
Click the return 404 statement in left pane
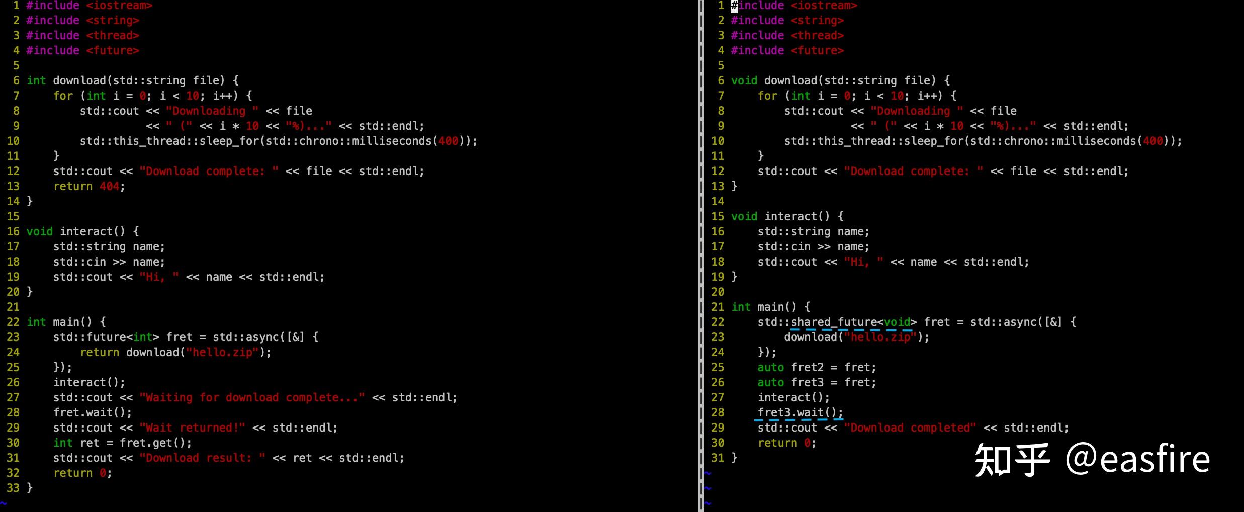pyautogui.click(x=88, y=186)
